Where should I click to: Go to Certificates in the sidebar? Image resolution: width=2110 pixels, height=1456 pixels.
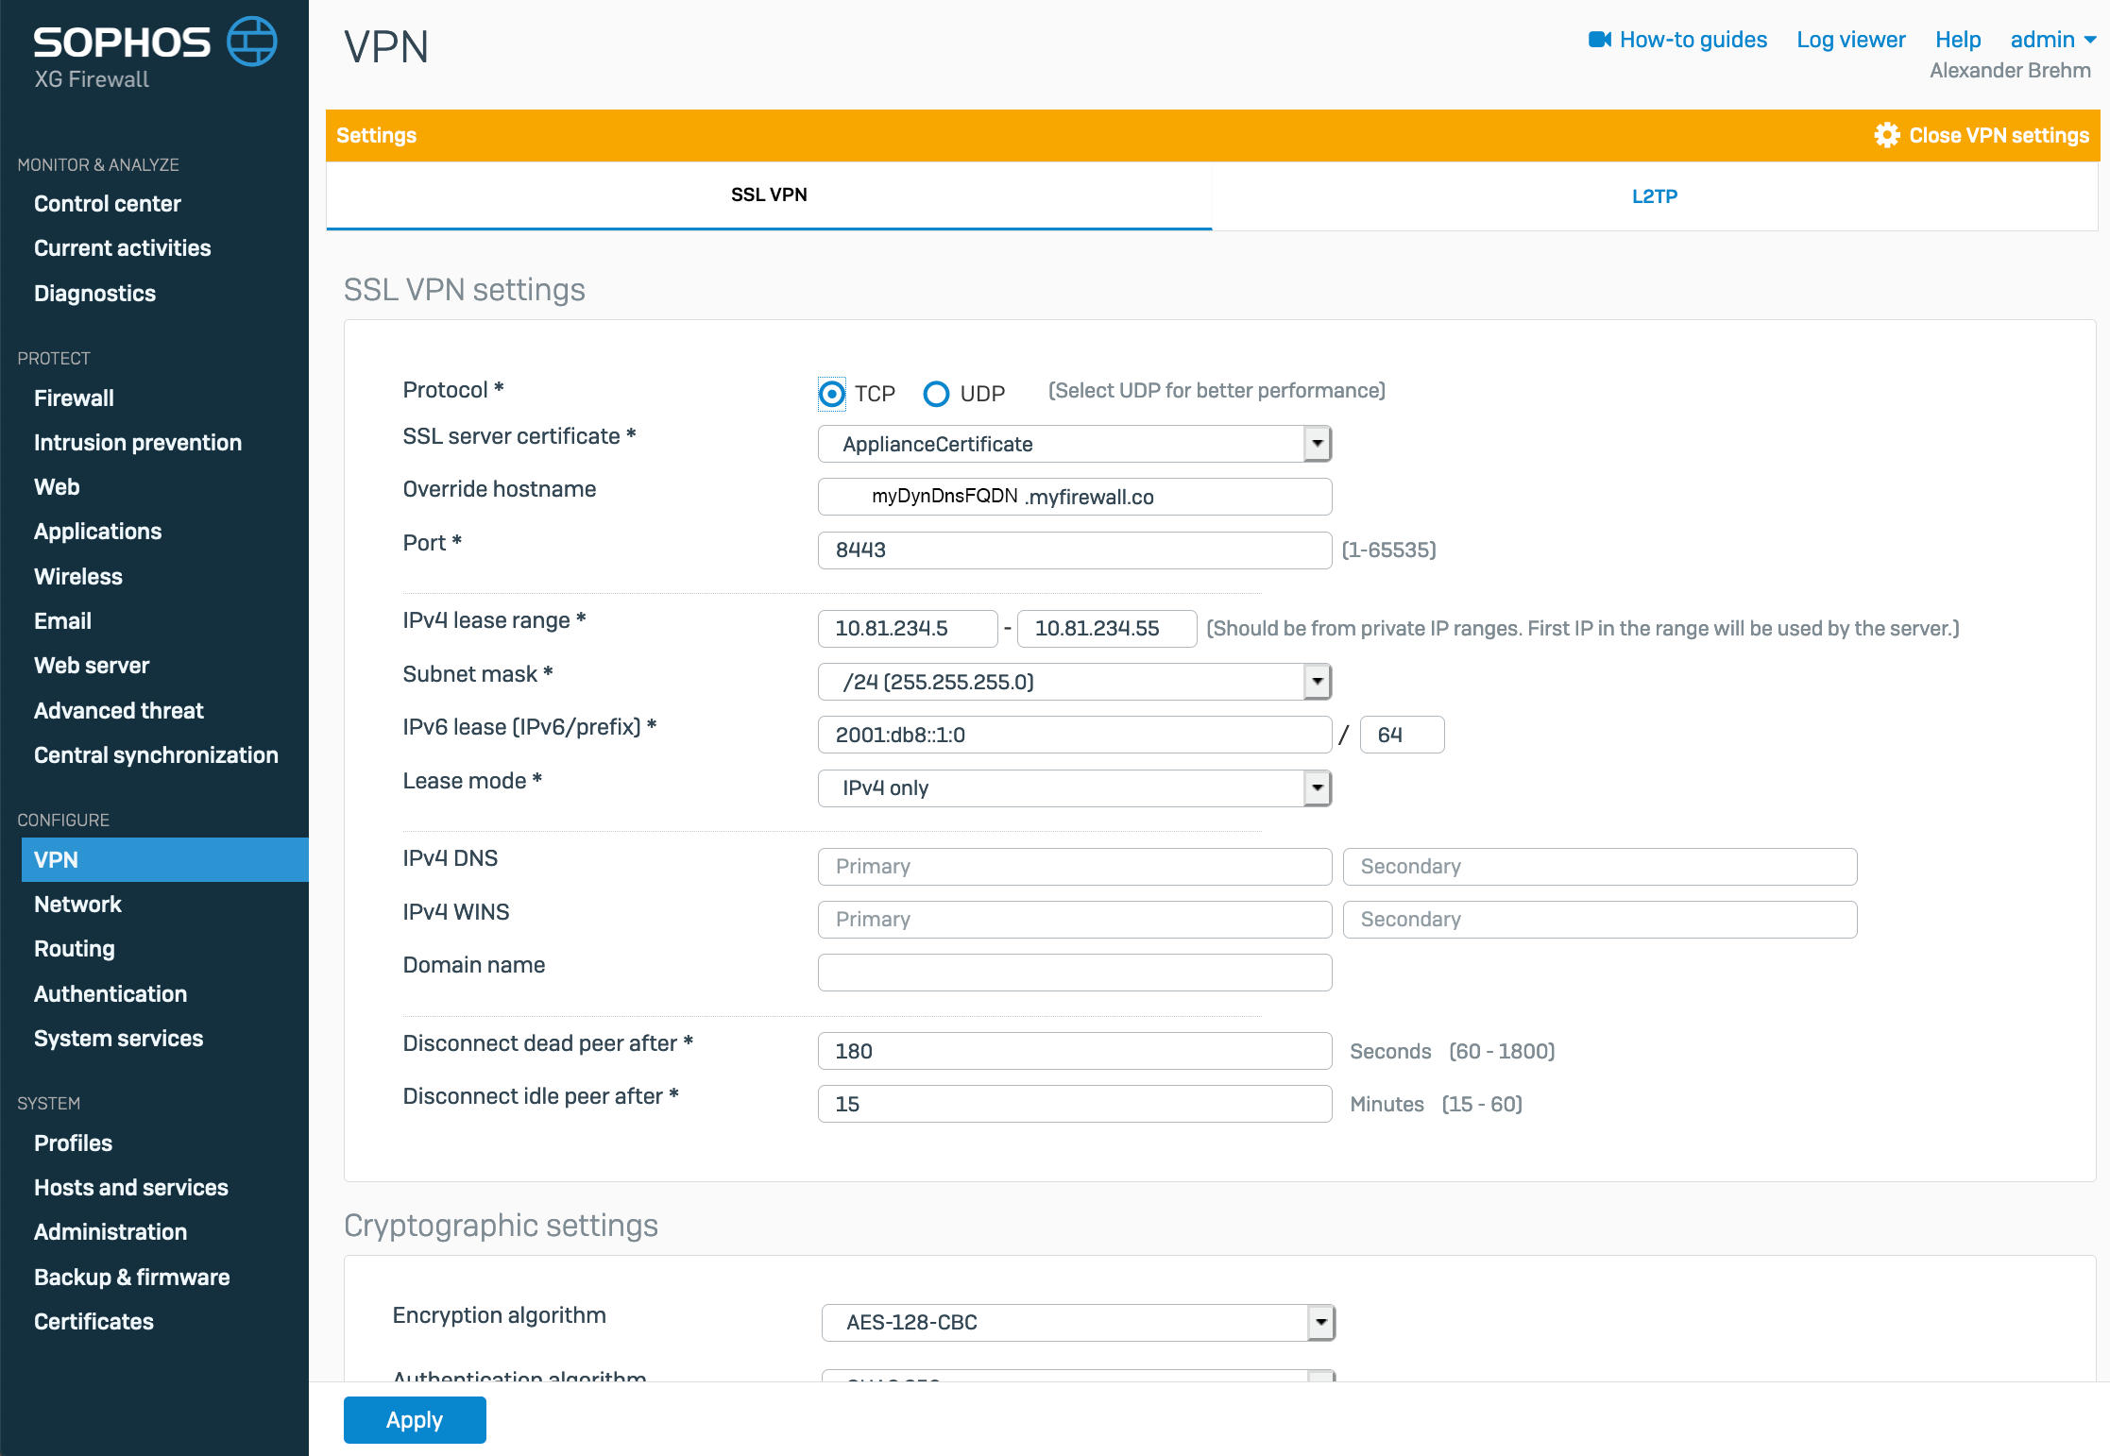94,1322
